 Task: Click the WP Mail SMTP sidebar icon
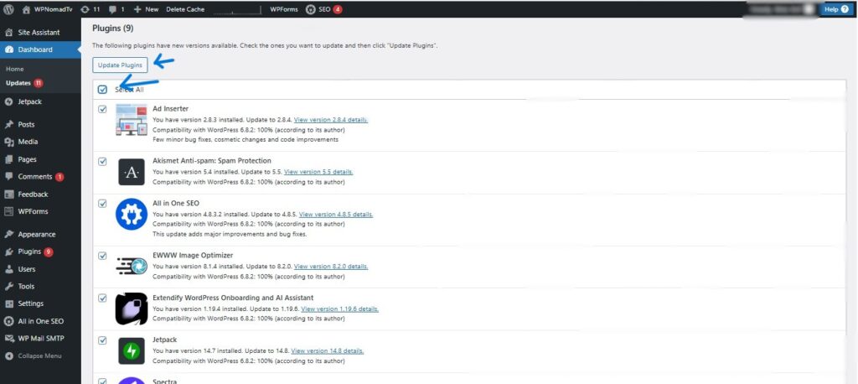(x=8, y=339)
